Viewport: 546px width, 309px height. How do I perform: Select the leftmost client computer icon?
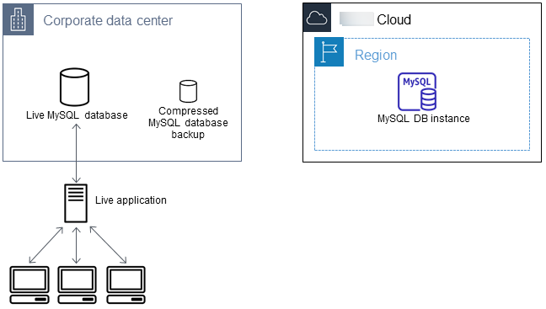(29, 285)
